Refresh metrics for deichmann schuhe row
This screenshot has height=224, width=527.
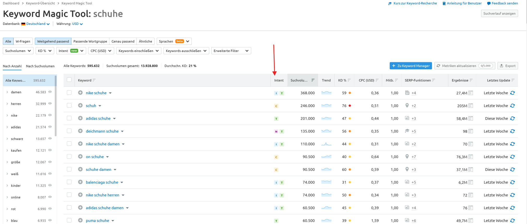click(512, 131)
